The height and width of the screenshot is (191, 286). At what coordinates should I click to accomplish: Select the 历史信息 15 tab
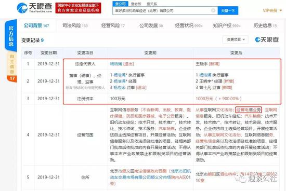click(265, 25)
